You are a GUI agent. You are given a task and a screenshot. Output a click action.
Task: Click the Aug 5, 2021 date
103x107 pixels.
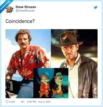point(45,102)
